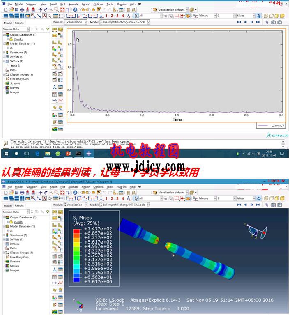Click the XY plot curve icon in upper toolbox
Viewport: 290px width, 315px height.
pos(60,100)
